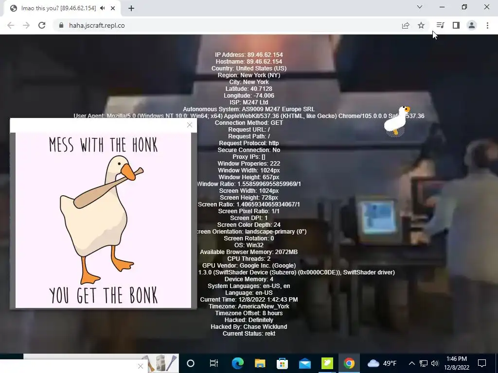Open a new tab with the plus button

tap(131, 8)
